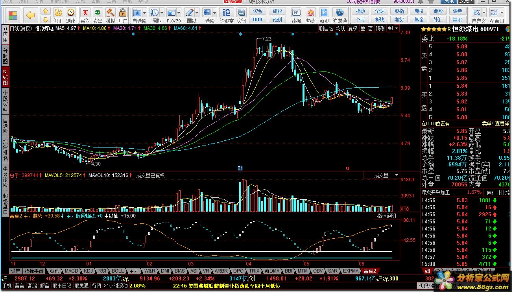This screenshot has height=293, width=513.
Task: Toggle 均线 moving averages display
Action: point(340,28)
